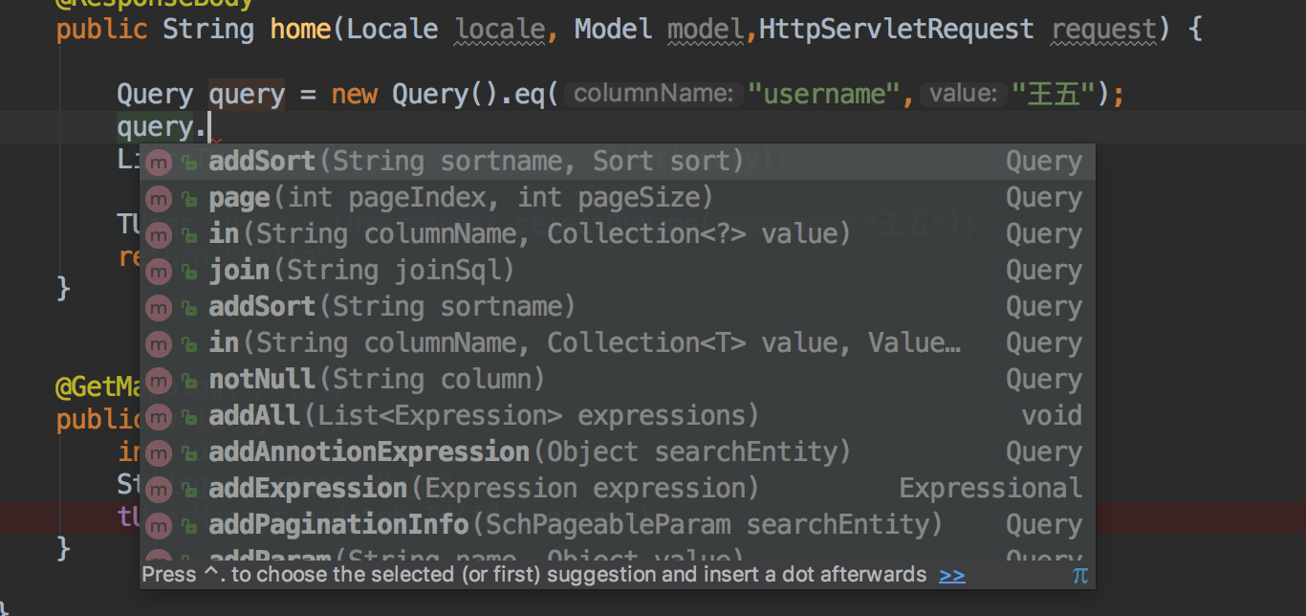The image size is (1306, 616).
Task: Click the method icon next to addAll suggestion
Action: [159, 417]
